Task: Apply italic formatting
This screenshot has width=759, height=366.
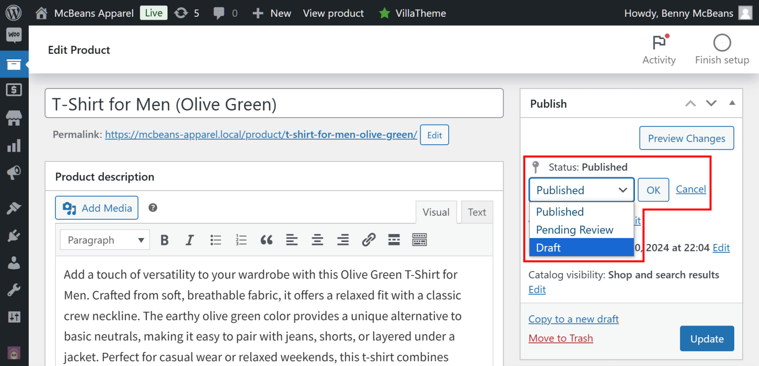Action: coord(190,240)
